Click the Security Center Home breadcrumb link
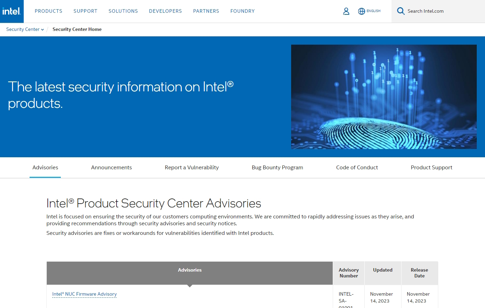 pyautogui.click(x=77, y=29)
